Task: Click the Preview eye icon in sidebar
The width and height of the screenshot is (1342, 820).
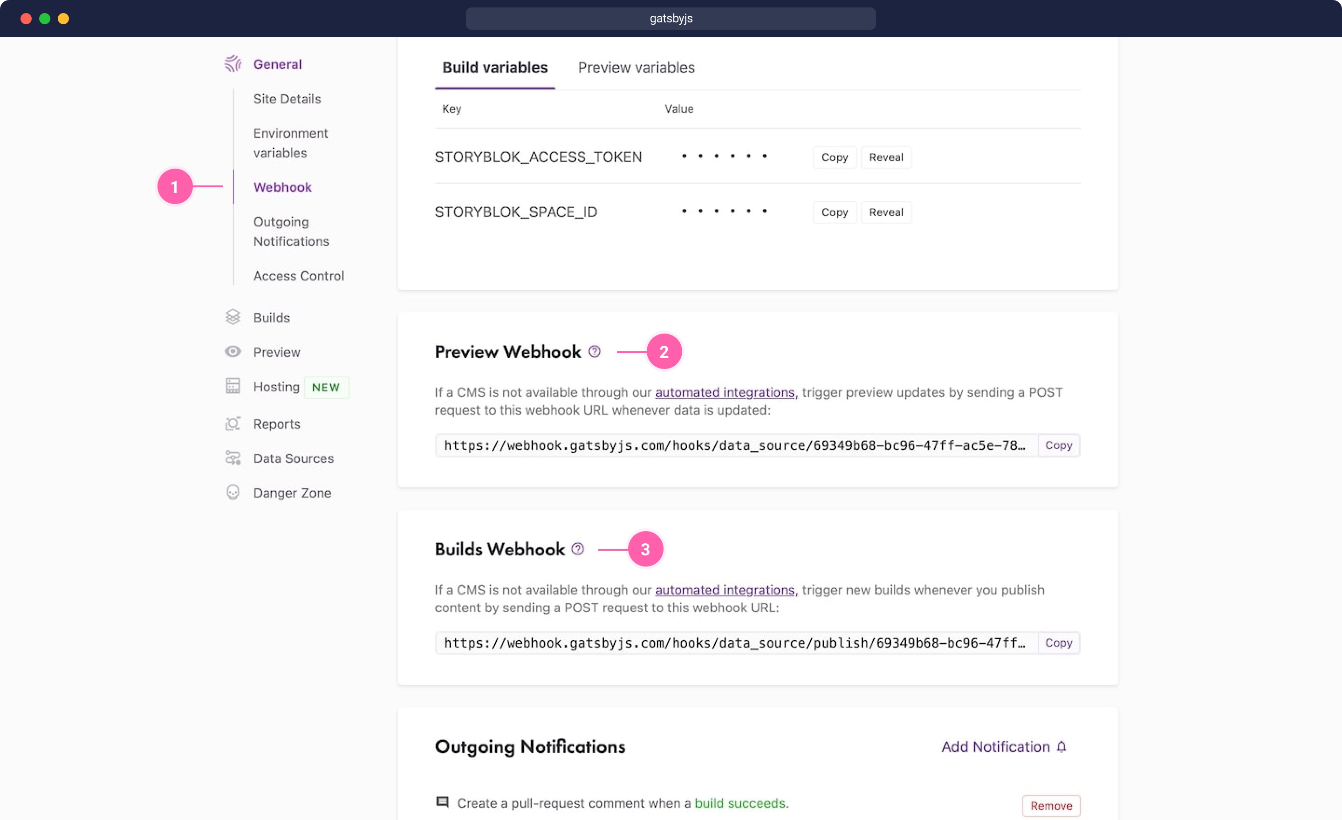Action: click(x=233, y=352)
